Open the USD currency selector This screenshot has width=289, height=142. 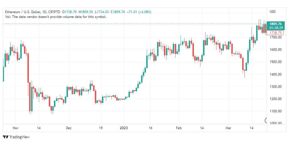[x=272, y=12]
